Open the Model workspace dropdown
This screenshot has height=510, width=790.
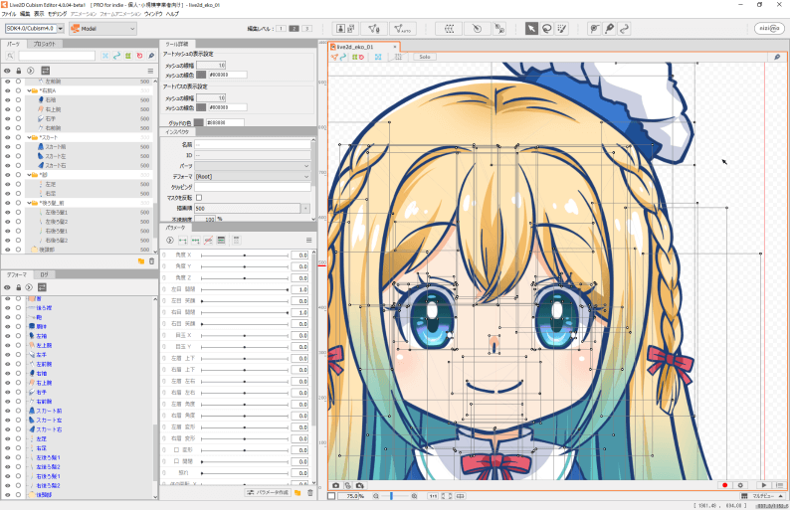(x=103, y=29)
